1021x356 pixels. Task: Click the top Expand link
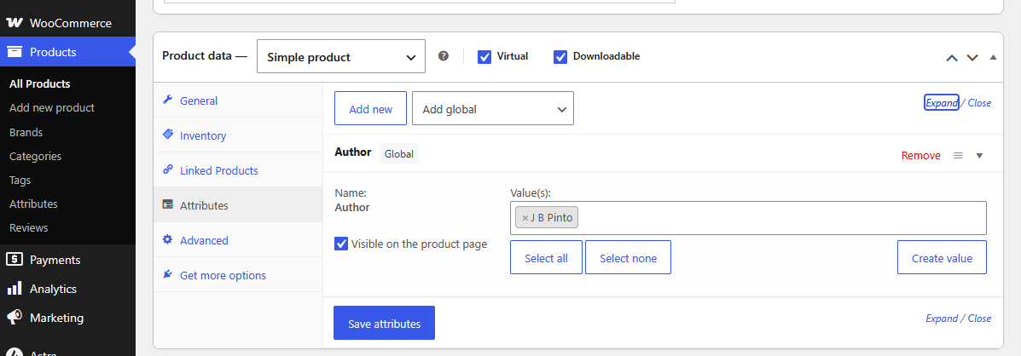942,103
